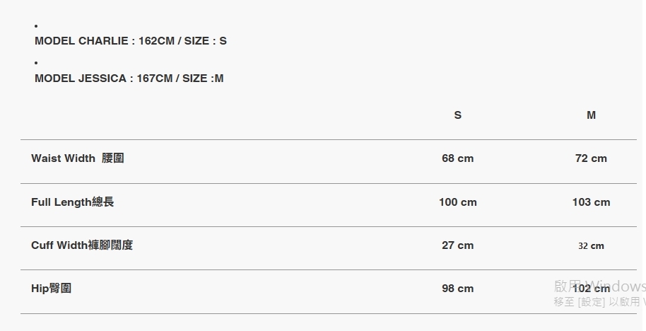The height and width of the screenshot is (331, 646).
Task: Click the 移至 [設定] activation watermark text
Action: click(x=598, y=302)
